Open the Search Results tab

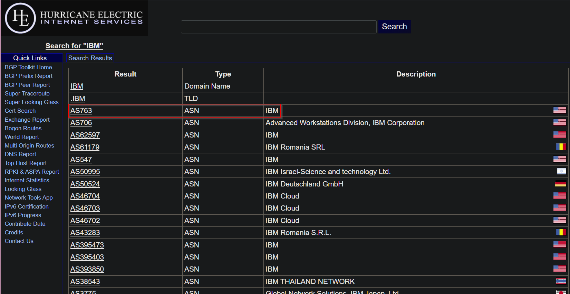90,58
